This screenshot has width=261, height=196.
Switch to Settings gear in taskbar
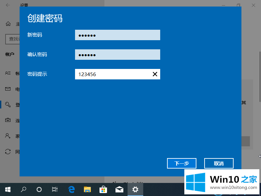coord(135,189)
